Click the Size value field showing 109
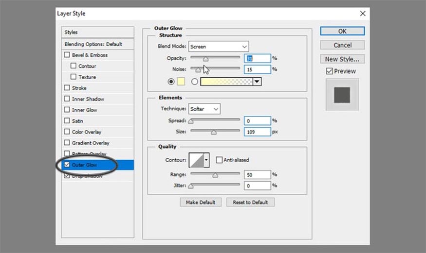 pos(257,132)
